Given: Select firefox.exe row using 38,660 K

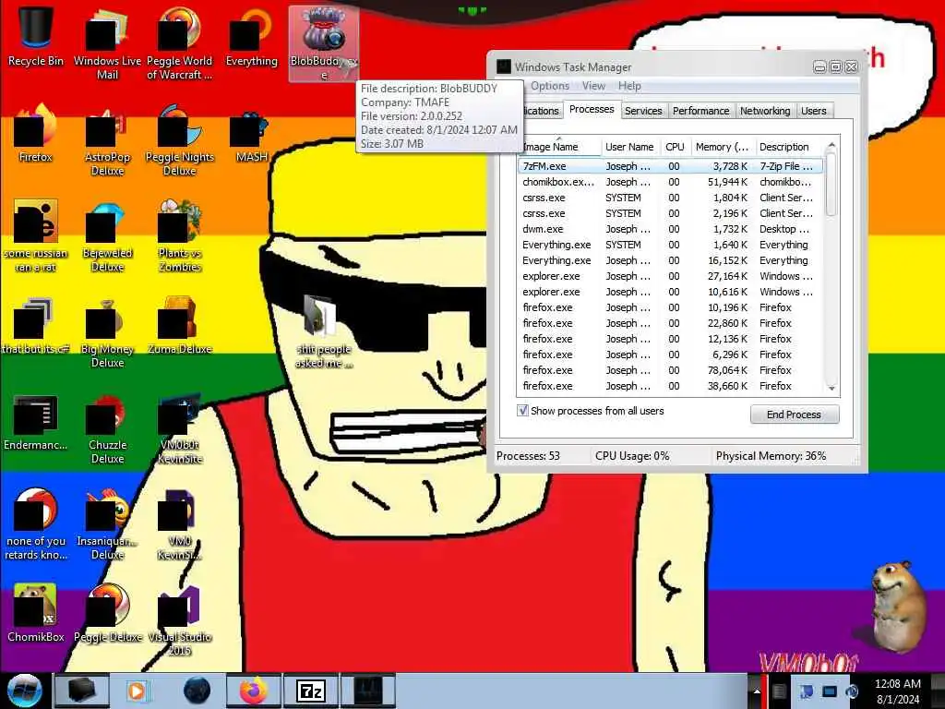Looking at the screenshot, I should [670, 385].
